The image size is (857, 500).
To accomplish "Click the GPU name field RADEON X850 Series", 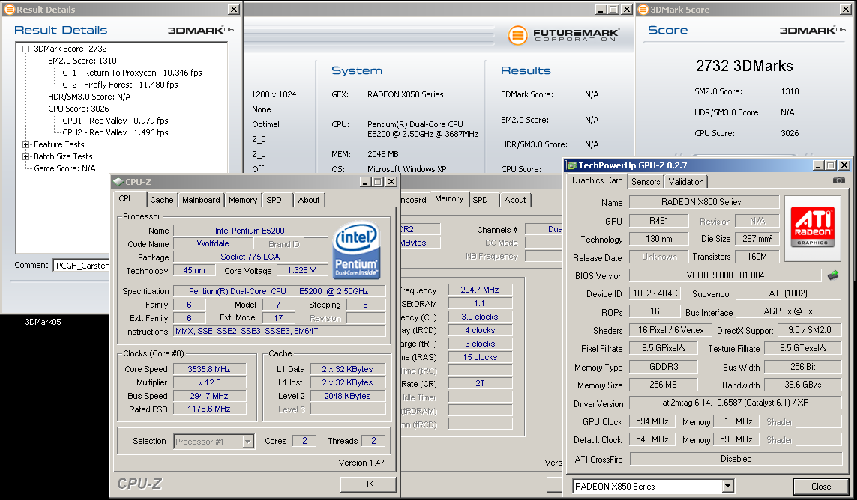I will [x=704, y=202].
